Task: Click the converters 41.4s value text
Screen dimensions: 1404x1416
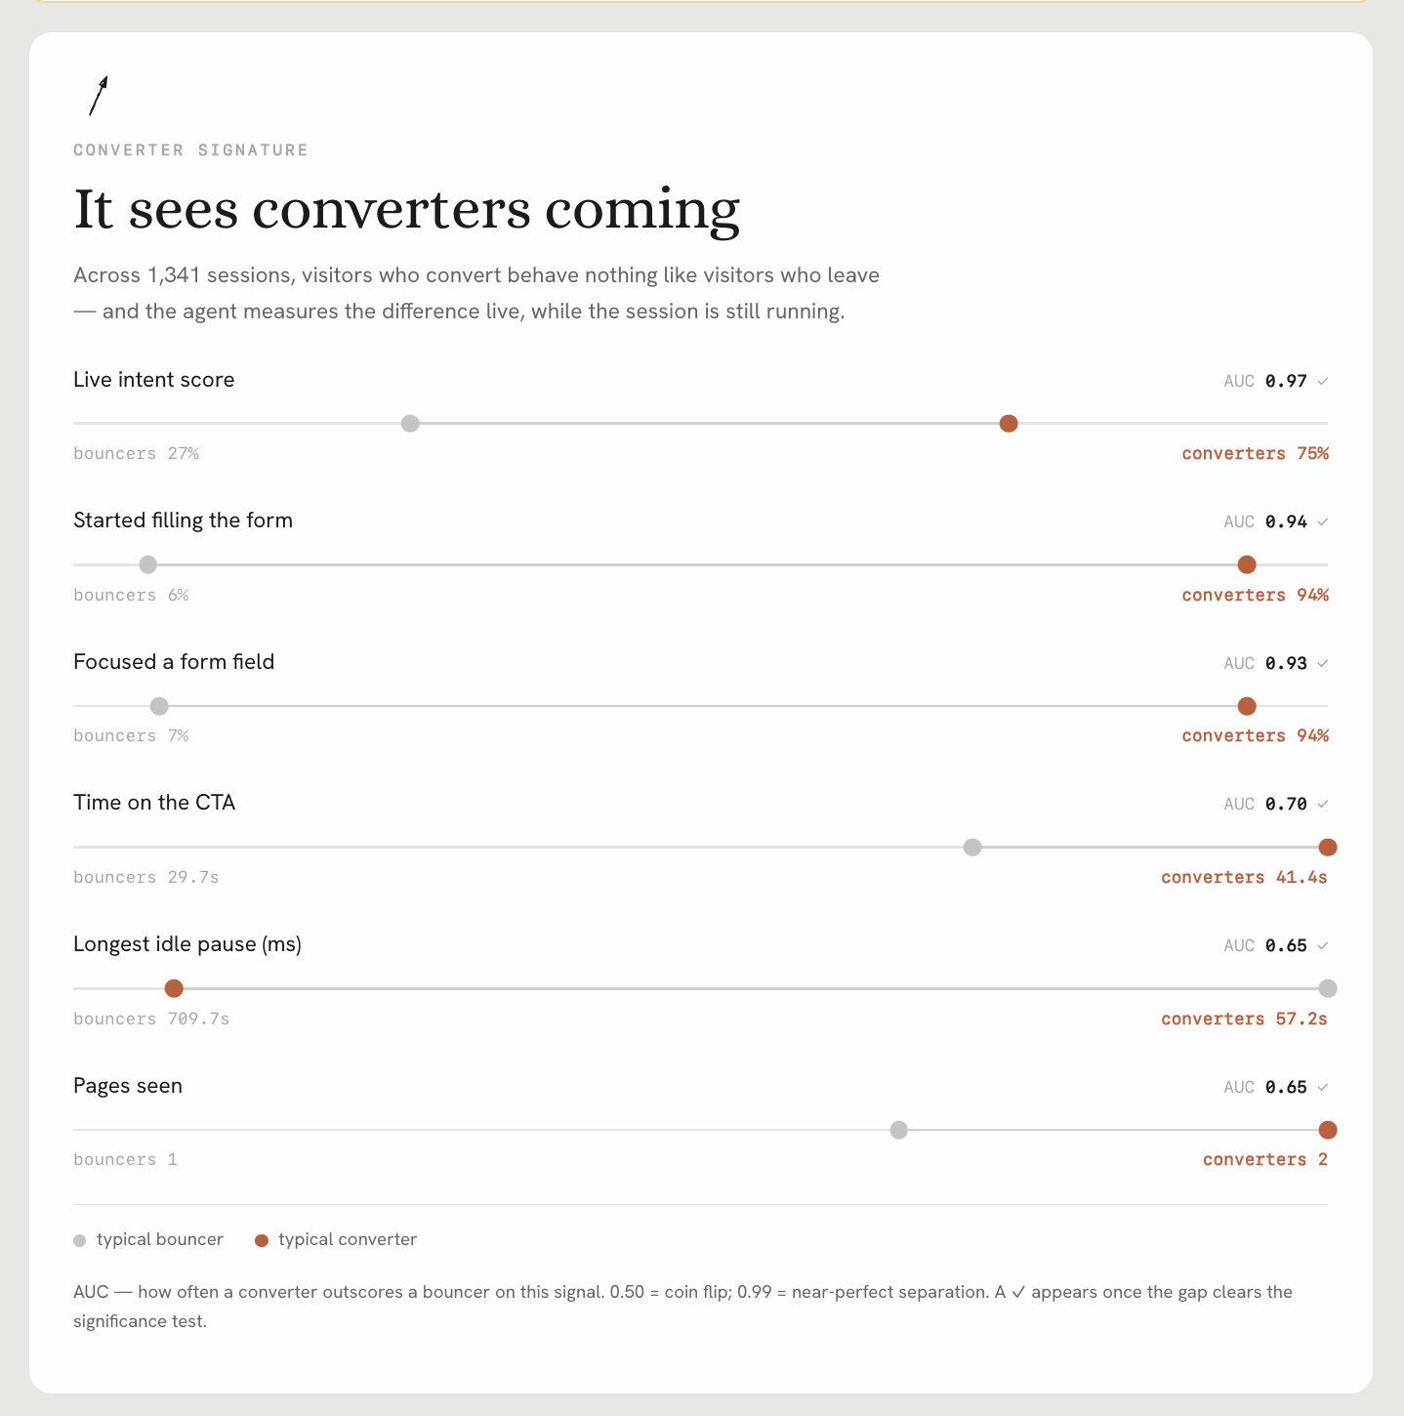Action: pyautogui.click(x=1244, y=878)
